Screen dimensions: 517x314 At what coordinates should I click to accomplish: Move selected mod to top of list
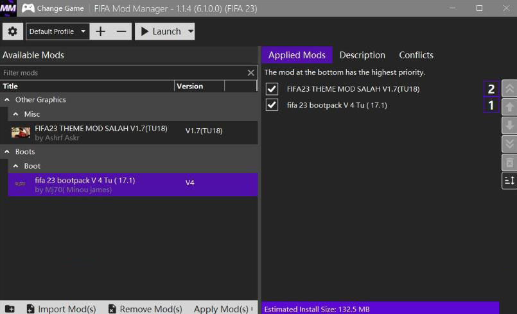[509, 88]
